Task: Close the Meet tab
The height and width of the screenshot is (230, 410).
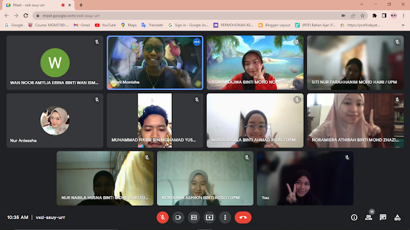Action: pos(70,5)
